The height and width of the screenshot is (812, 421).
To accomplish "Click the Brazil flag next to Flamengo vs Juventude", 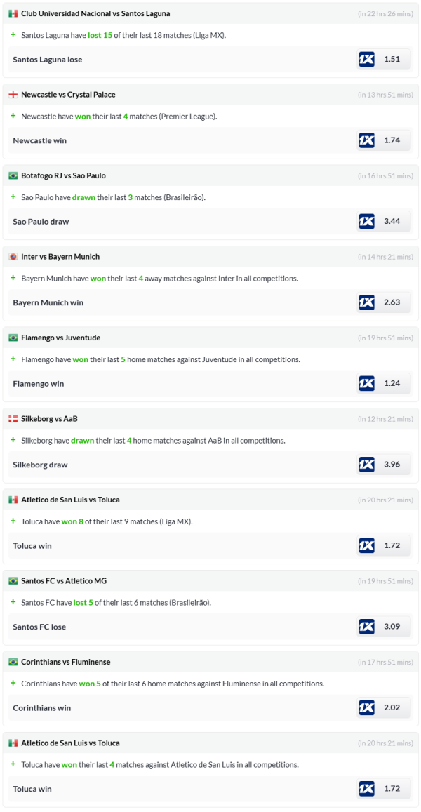I will [13, 338].
